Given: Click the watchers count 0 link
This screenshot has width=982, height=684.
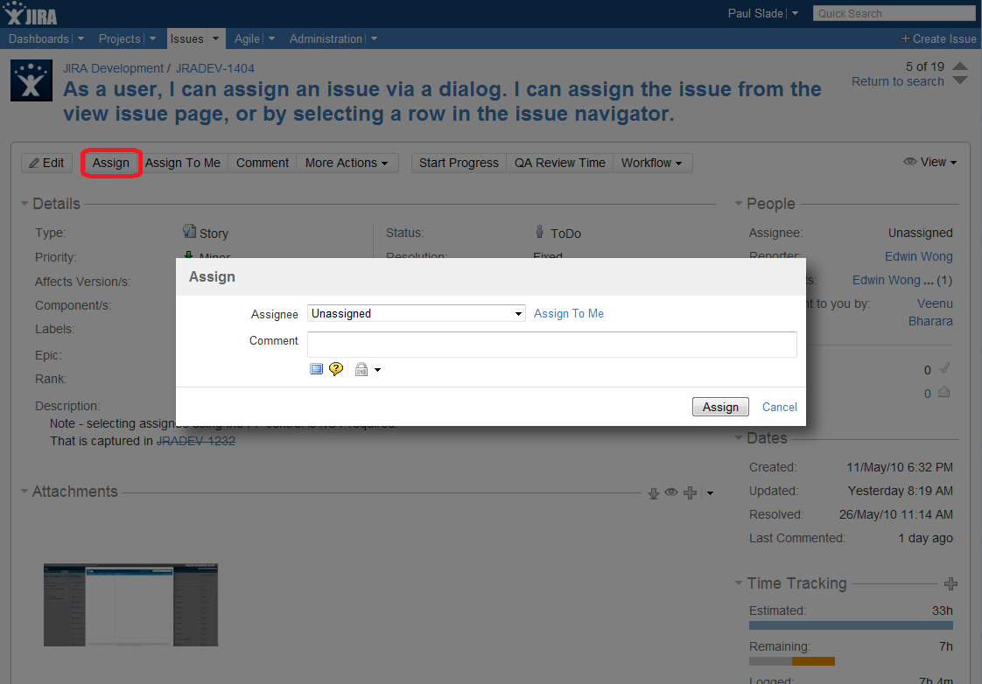Looking at the screenshot, I should tap(928, 394).
